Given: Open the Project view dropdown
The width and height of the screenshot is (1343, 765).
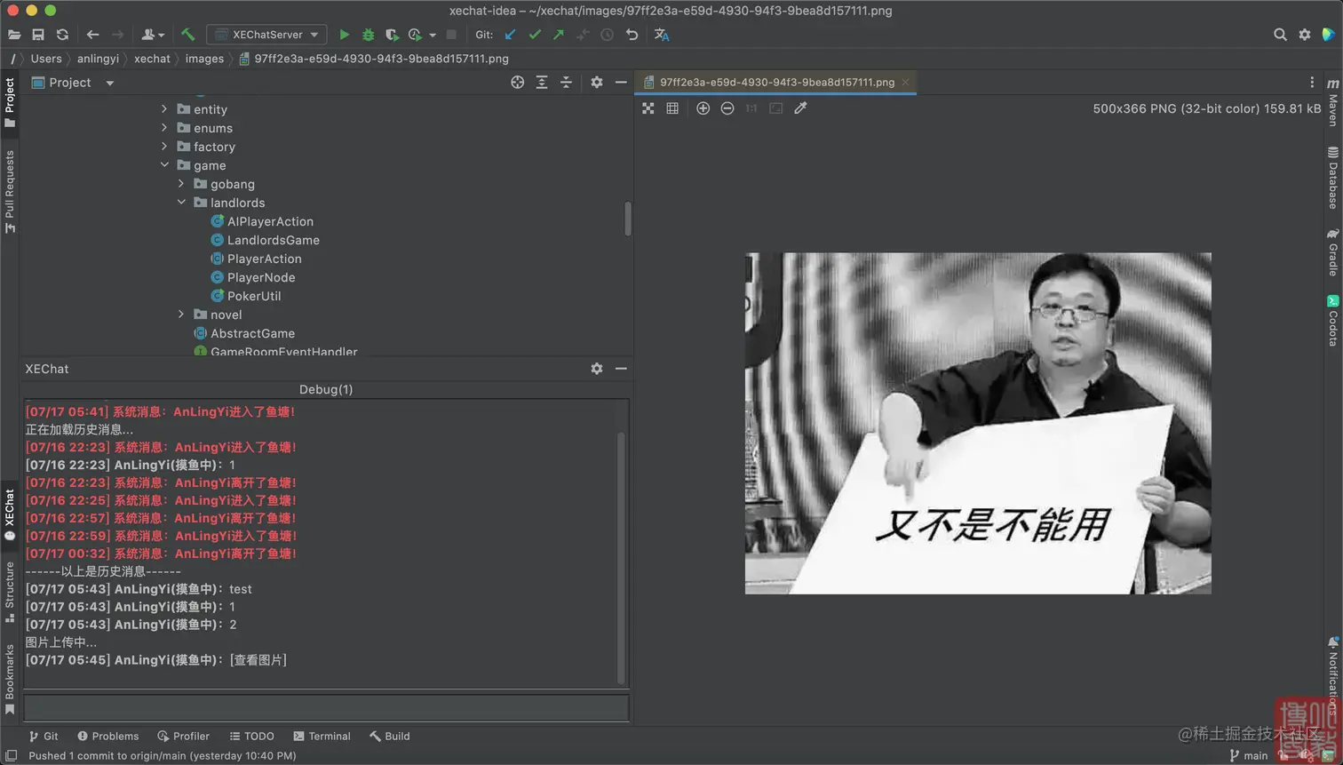Looking at the screenshot, I should pos(110,83).
